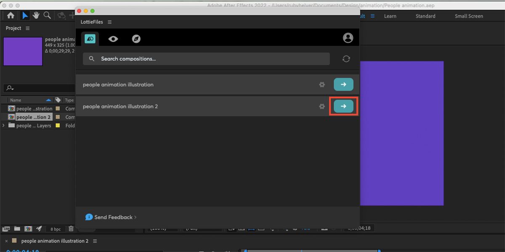
Task: Select the Hand tool
Action: click(x=36, y=16)
